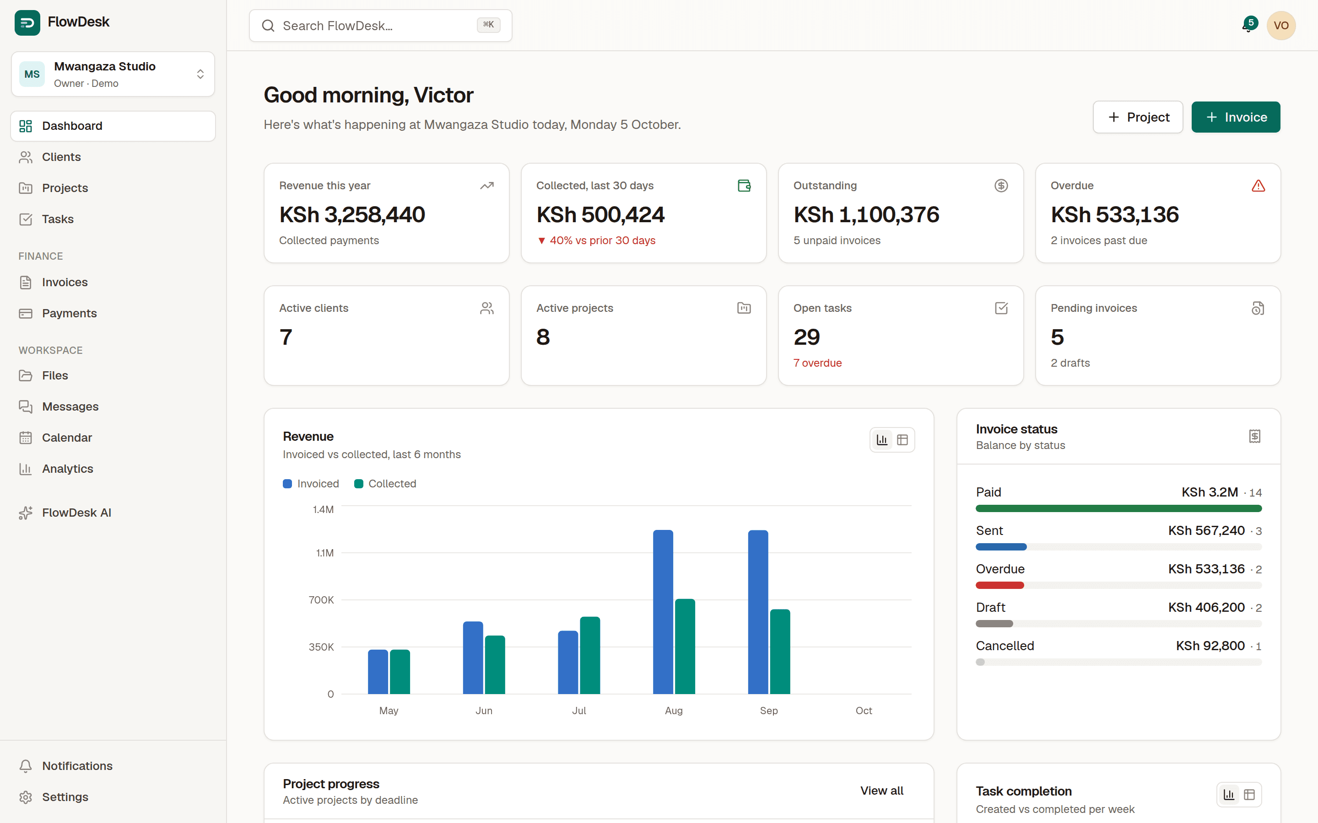Viewport: 1318px width, 823px height.
Task: Open the FlowDesk AI page
Action: click(113, 513)
